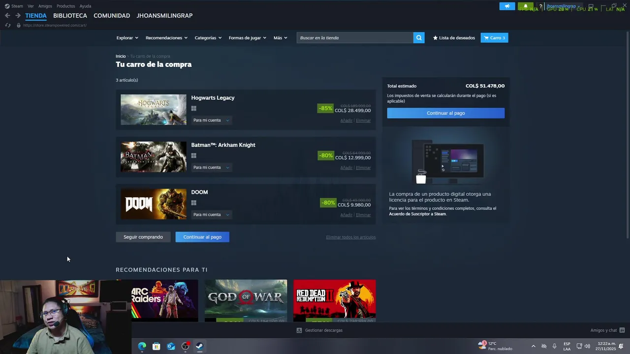Click Añadir for Hogwarts Legacy
This screenshot has width=630, height=354.
[x=346, y=120]
